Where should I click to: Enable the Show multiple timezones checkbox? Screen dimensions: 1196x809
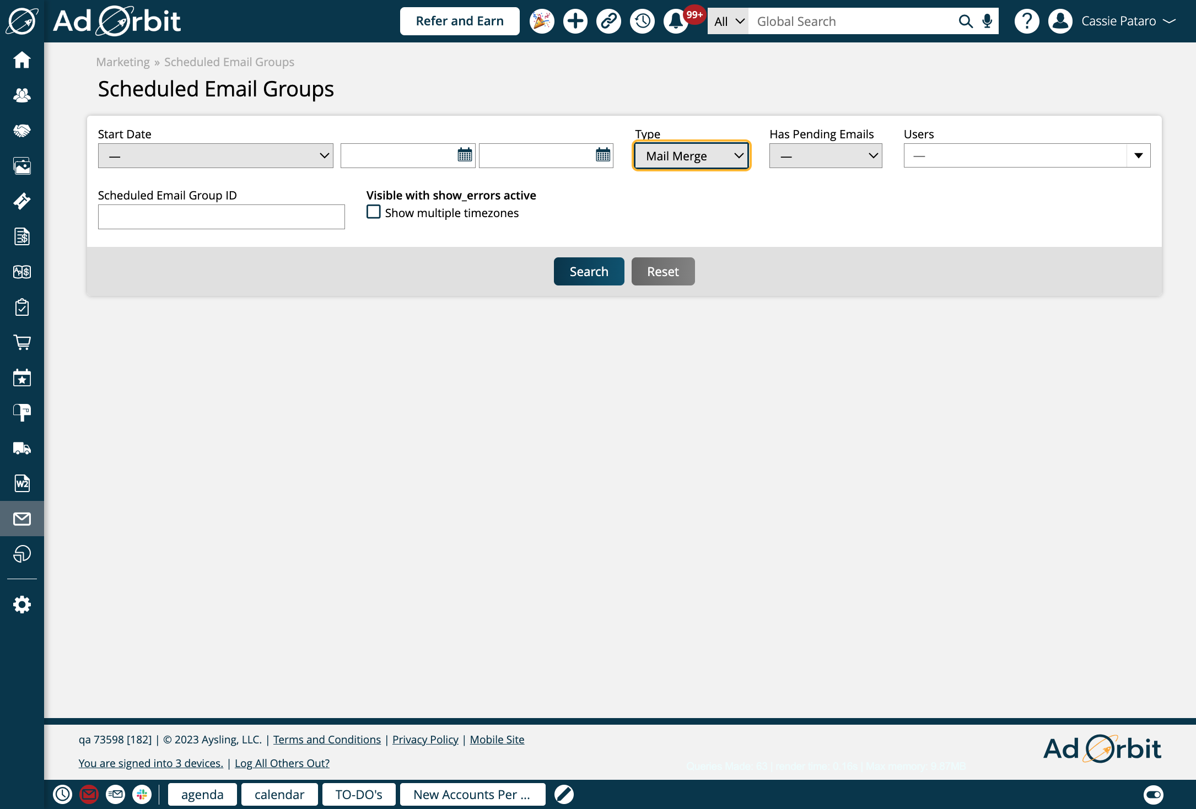tap(373, 211)
